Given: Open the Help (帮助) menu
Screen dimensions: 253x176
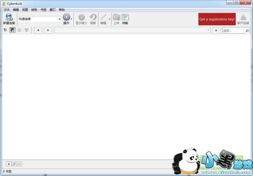Looking at the screenshot, I should click(62, 10).
